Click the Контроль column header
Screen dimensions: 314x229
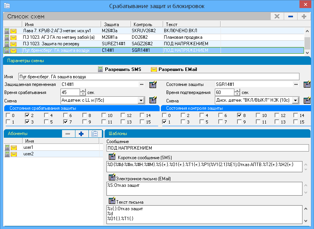point(147,25)
